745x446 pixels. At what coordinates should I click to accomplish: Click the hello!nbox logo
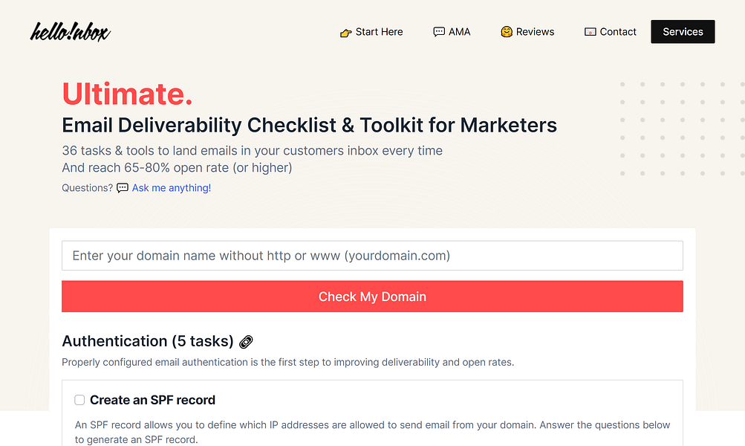tap(70, 32)
